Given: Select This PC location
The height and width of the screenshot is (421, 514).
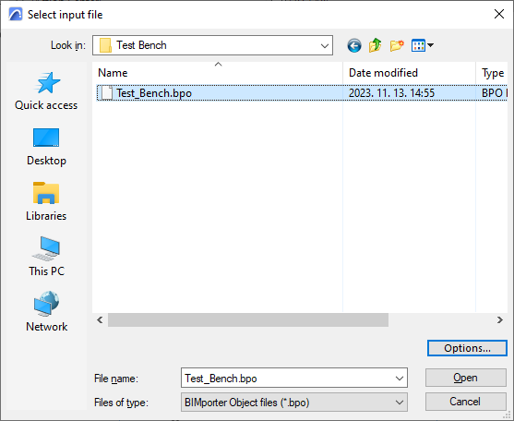Looking at the screenshot, I should coord(46,257).
